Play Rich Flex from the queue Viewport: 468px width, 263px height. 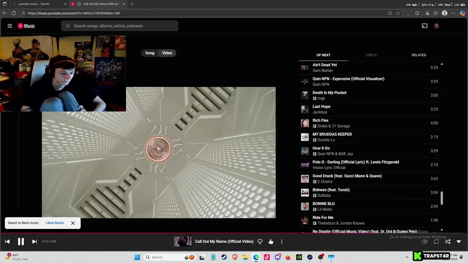click(369, 123)
